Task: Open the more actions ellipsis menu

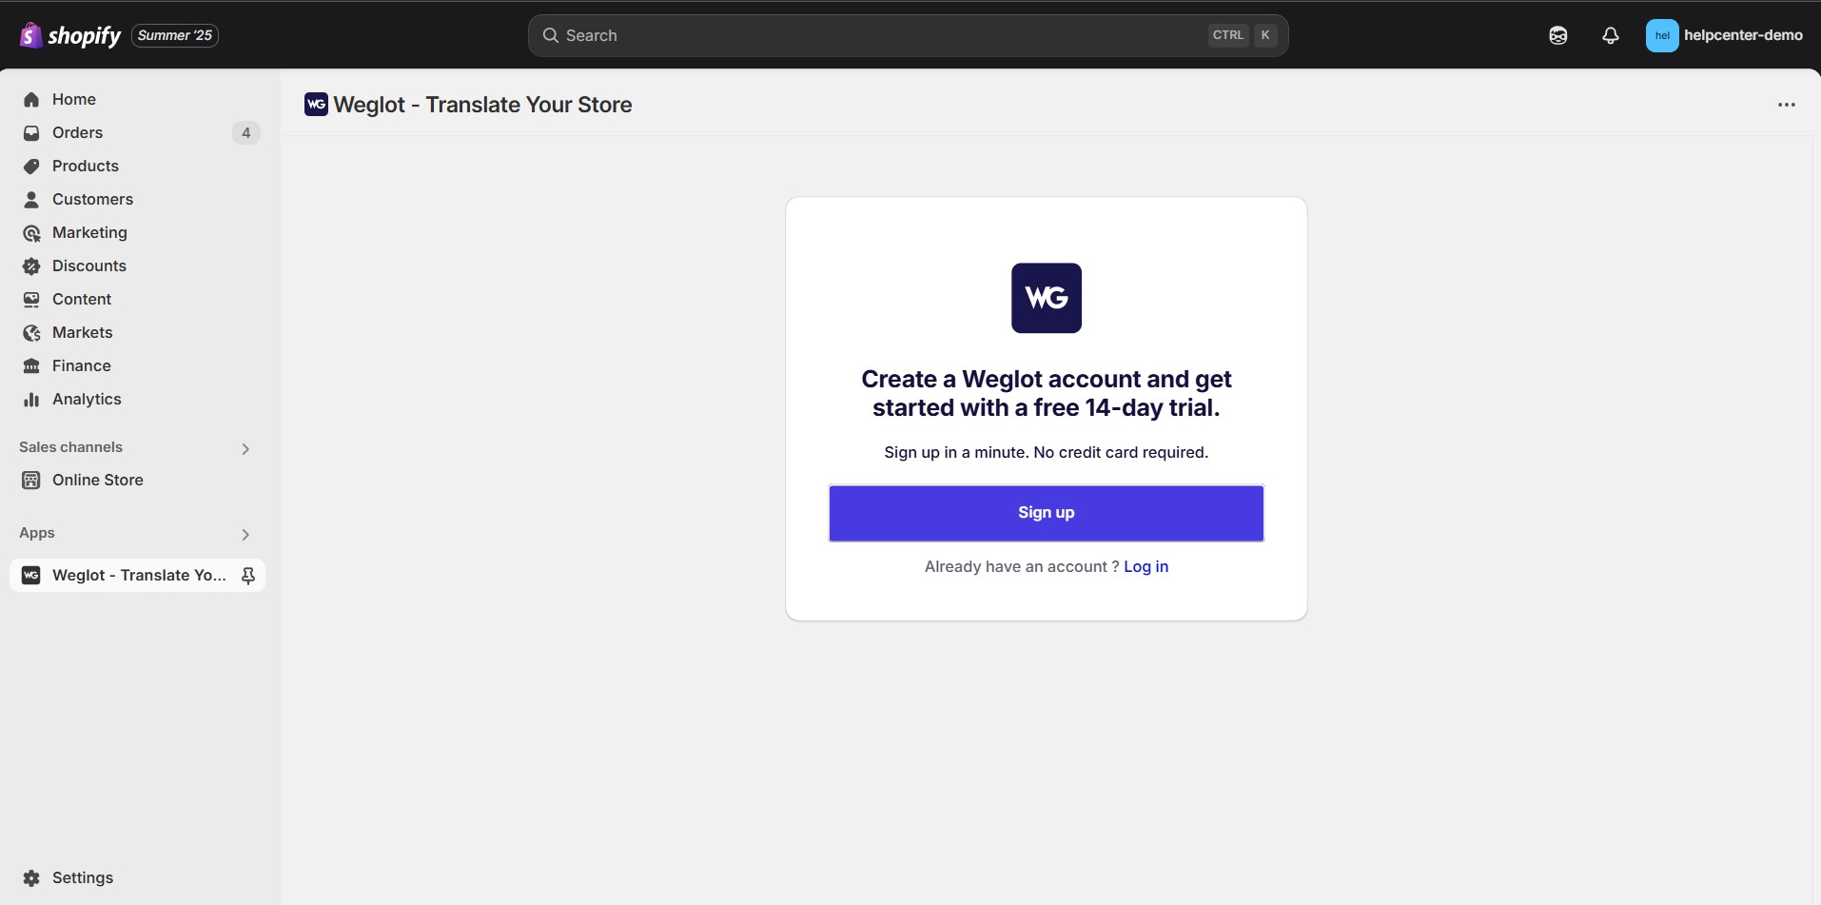Action: 1786,105
